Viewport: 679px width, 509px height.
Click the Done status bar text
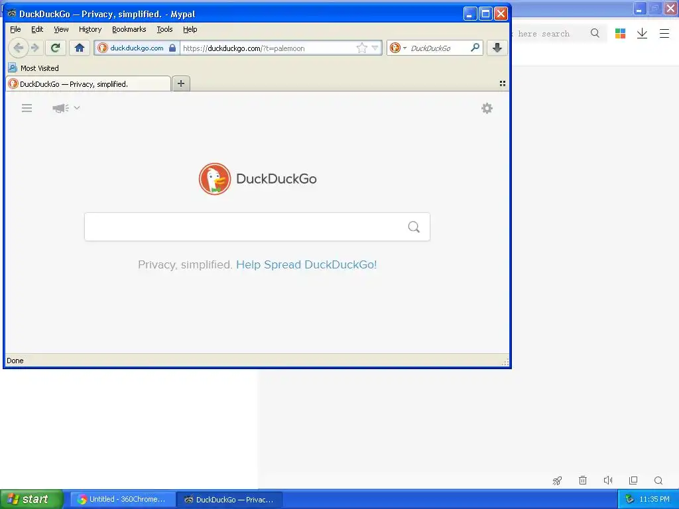15,361
